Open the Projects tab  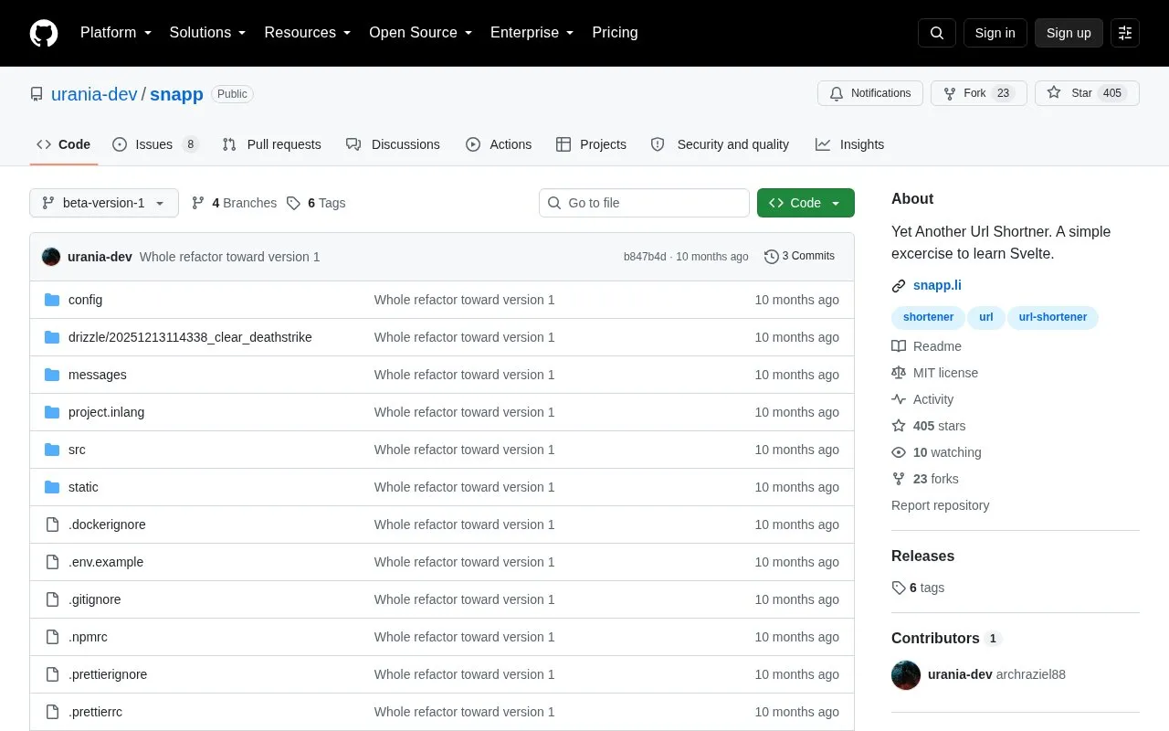pyautogui.click(x=591, y=144)
